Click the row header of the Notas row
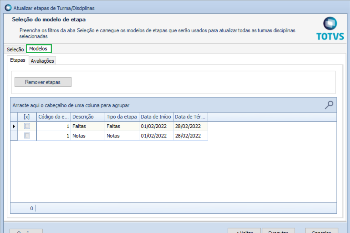Image resolution: width=350 pixels, height=233 pixels. point(14,136)
